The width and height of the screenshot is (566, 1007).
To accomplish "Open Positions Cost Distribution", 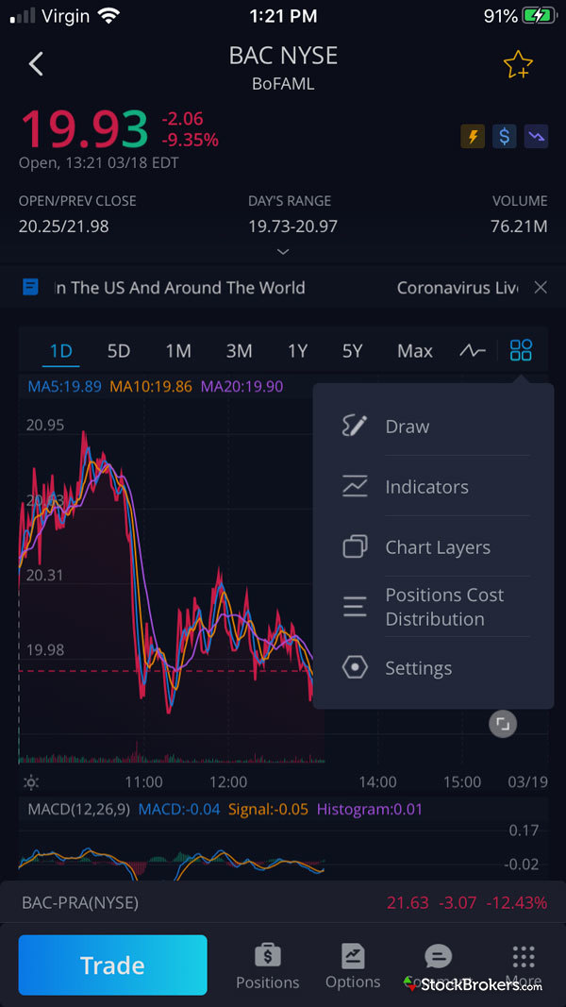I will pyautogui.click(x=443, y=606).
